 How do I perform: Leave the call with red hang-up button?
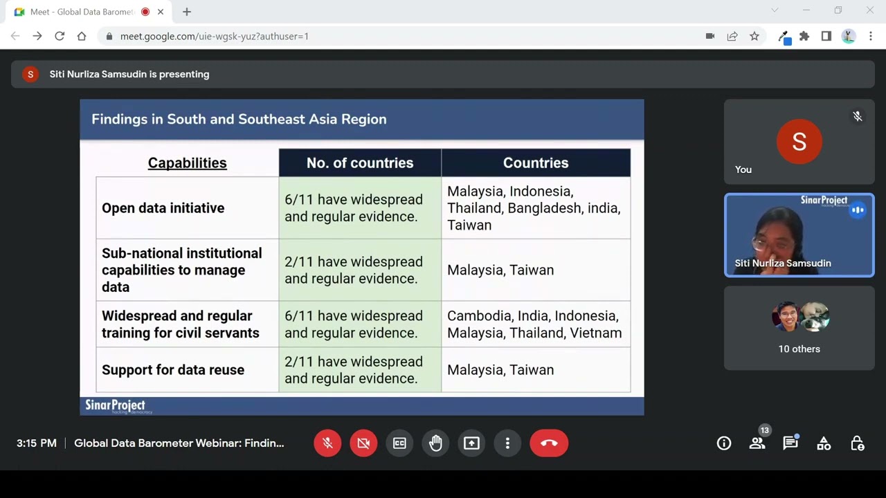click(x=549, y=443)
